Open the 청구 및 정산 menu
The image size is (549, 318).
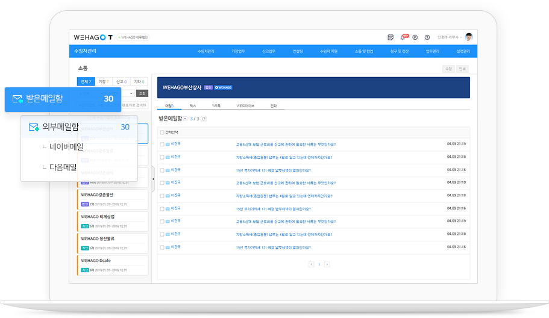(x=399, y=51)
